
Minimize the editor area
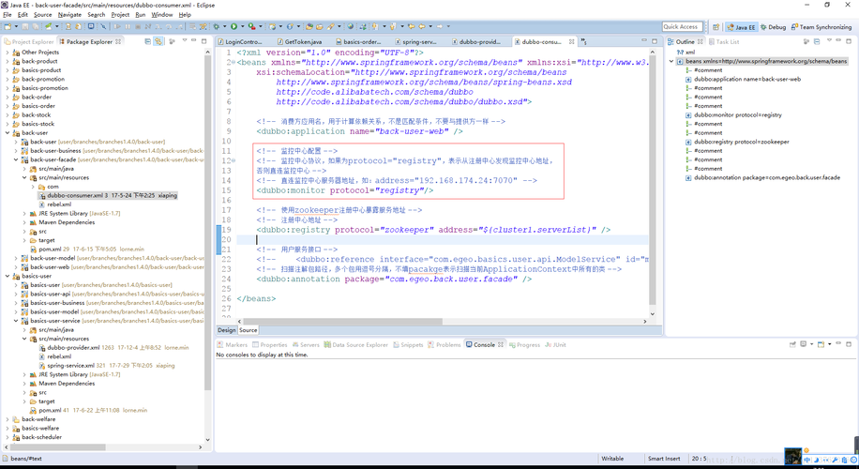tap(644, 40)
